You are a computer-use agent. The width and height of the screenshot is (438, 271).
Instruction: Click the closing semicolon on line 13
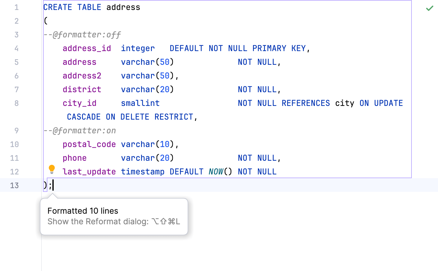(51, 185)
